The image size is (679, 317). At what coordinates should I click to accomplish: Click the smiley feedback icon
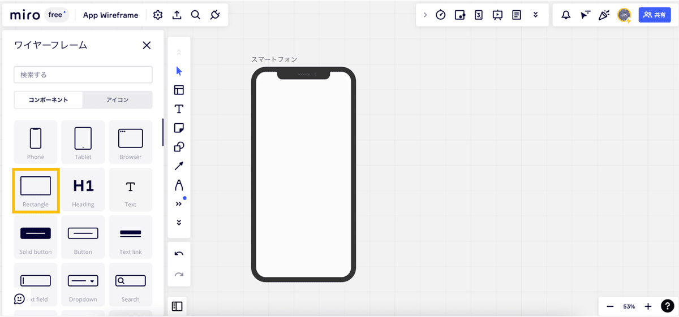click(20, 299)
